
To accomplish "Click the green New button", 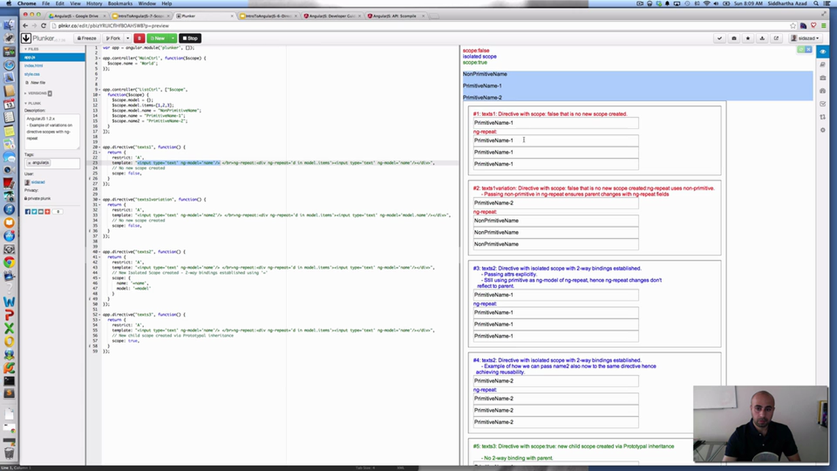I will click(x=158, y=39).
